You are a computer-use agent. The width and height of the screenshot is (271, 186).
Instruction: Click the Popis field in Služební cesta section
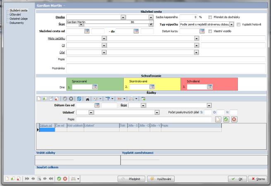coord(166,59)
